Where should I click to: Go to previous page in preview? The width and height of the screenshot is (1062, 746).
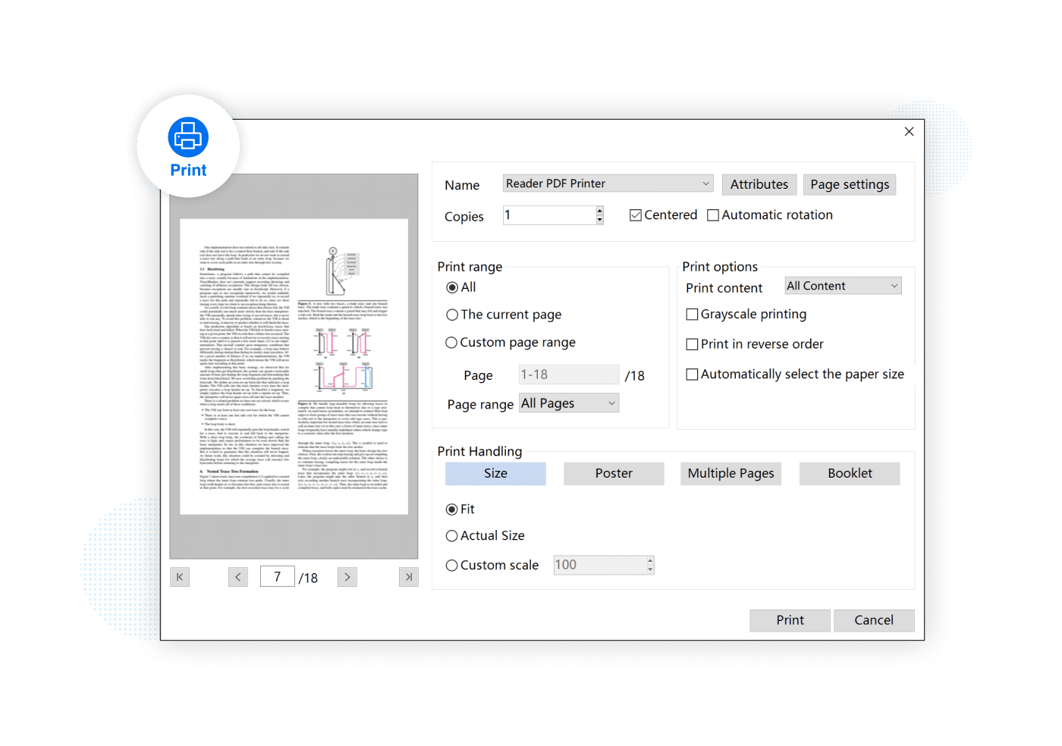point(238,577)
